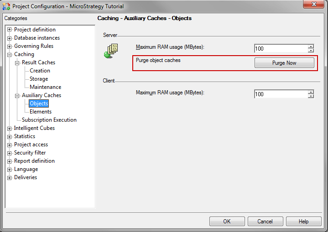328x232 pixels.
Task: Select Intelligent Cubes category
Action: point(34,128)
